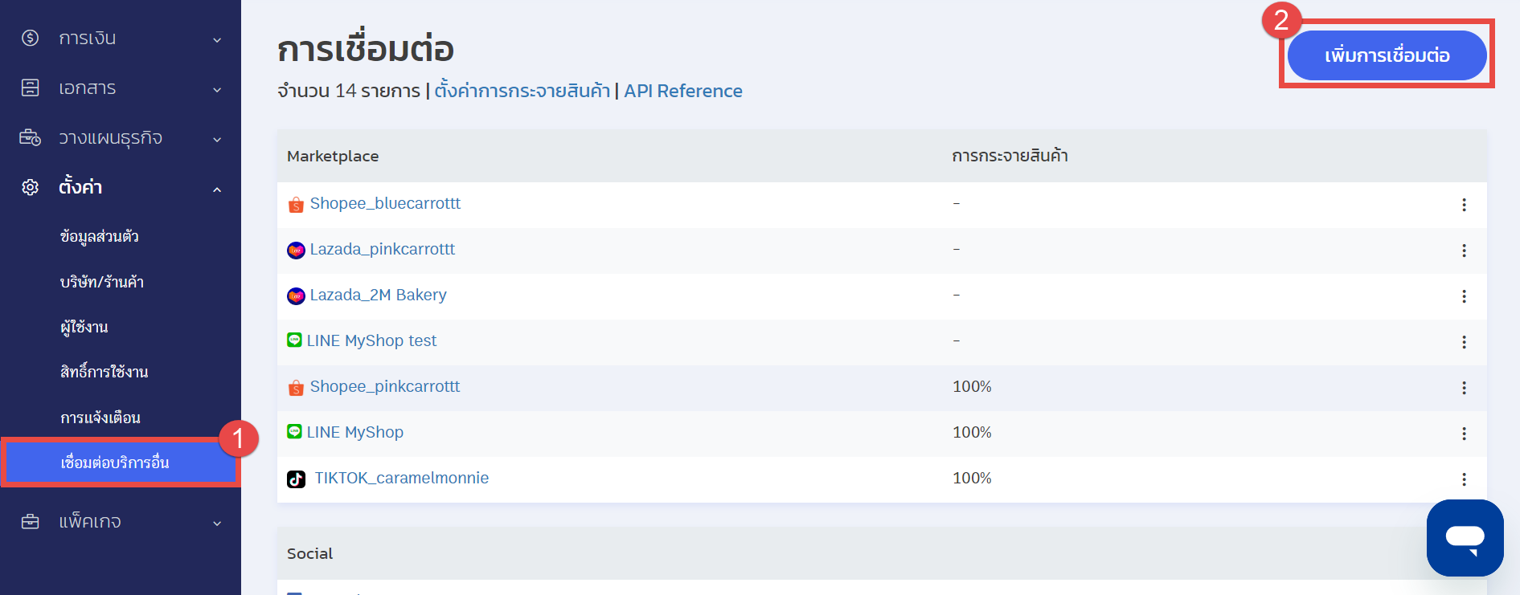Click the LINE icon beside LINE MyShop 100%
The image size is (1520, 595).
pyautogui.click(x=294, y=432)
